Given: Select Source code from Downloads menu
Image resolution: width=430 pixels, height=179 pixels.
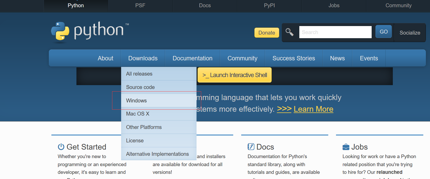Looking at the screenshot, I should [x=159, y=87].
